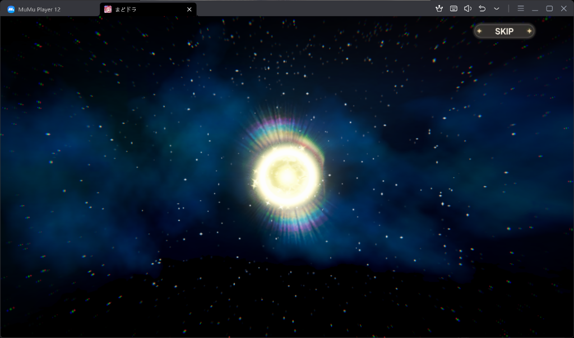Open the keyboard mapping icon
Image resolution: width=574 pixels, height=338 pixels.
[x=453, y=8]
